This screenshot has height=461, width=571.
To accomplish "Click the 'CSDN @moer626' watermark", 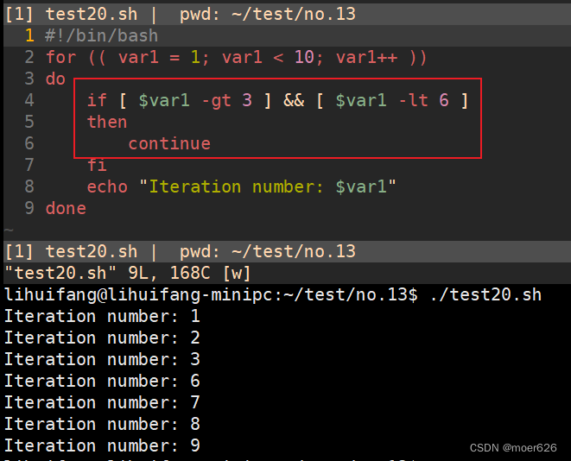I will 513,448.
